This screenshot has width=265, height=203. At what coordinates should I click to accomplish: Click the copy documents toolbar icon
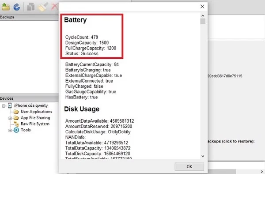coord(31,7)
